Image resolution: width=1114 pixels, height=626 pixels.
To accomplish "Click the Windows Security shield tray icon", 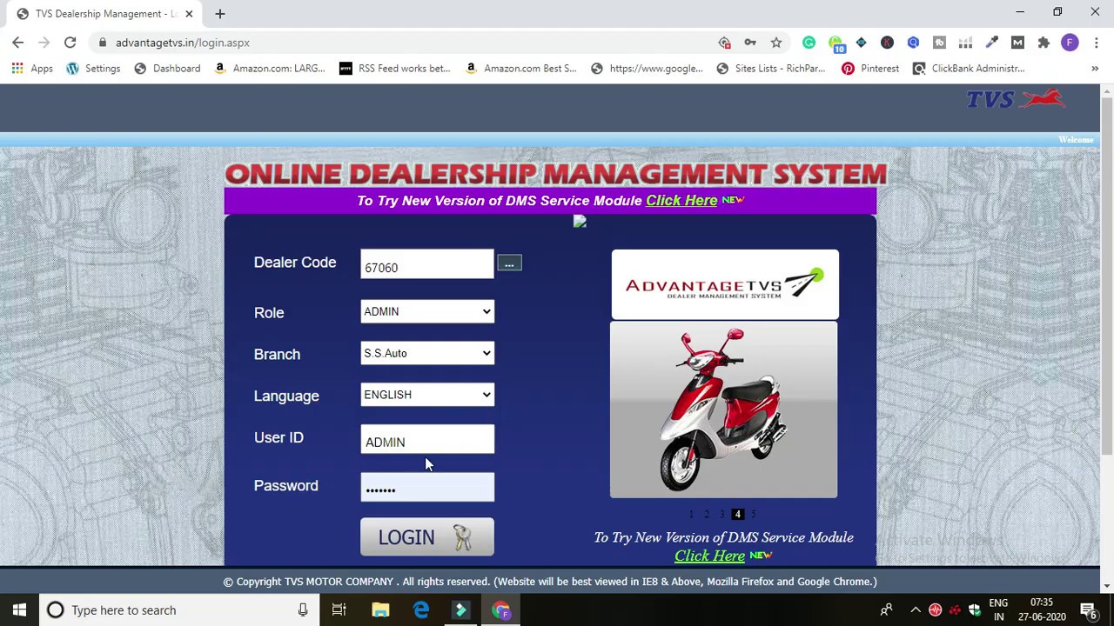I will click(975, 610).
